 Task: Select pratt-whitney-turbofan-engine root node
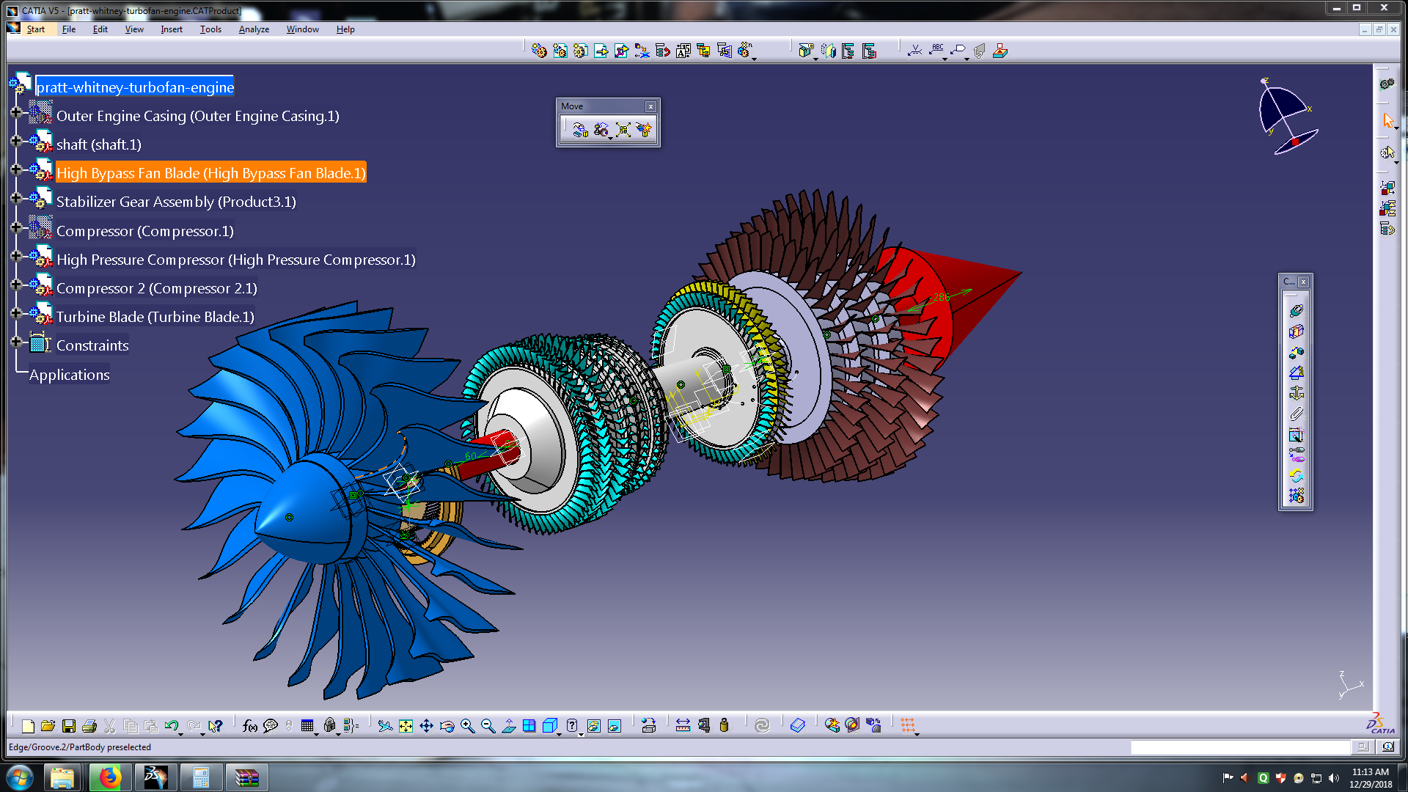point(135,87)
